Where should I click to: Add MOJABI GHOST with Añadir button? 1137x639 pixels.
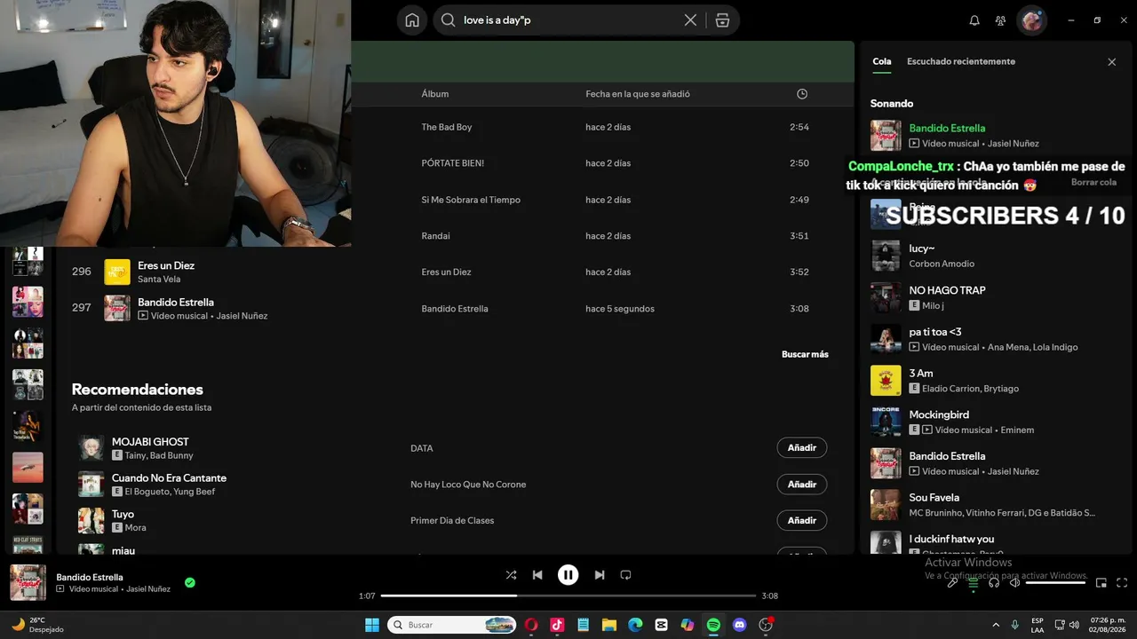pos(802,448)
